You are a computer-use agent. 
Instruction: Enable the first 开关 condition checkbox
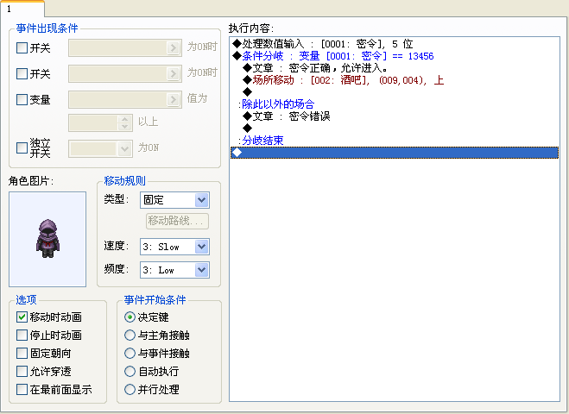pyautogui.click(x=22, y=47)
